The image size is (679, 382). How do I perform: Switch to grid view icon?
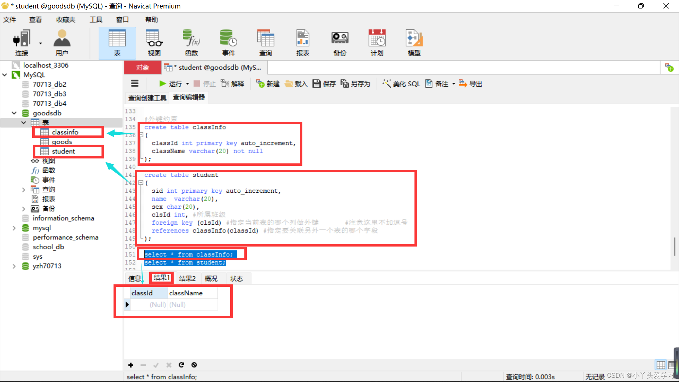coord(661,365)
